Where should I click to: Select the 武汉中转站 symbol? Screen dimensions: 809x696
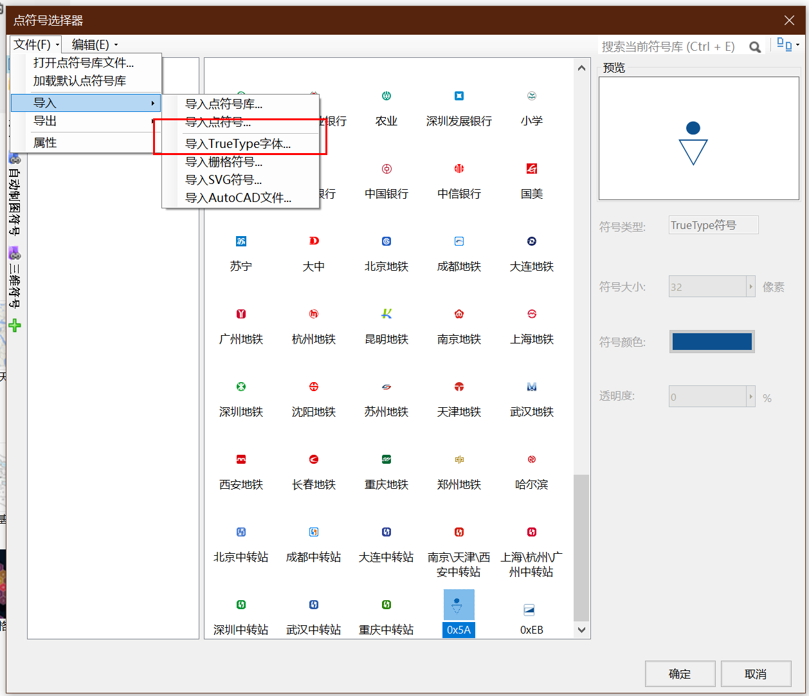314,605
